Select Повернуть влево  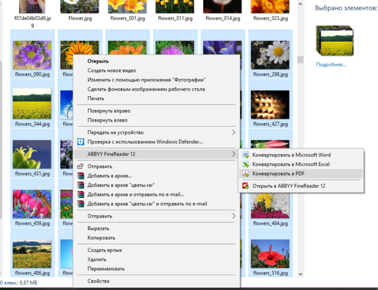pos(107,120)
